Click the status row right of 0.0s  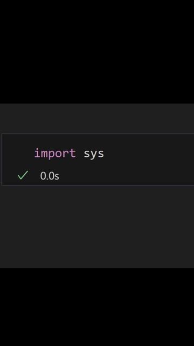pos(127,176)
